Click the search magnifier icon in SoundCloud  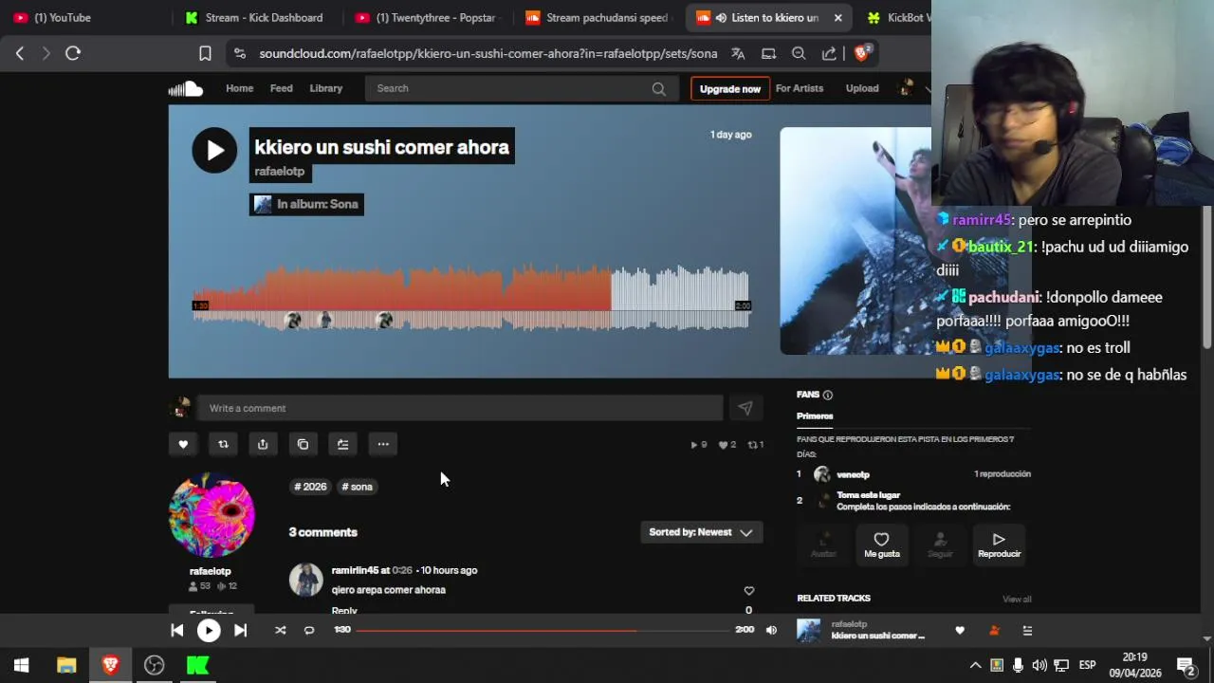(658, 88)
